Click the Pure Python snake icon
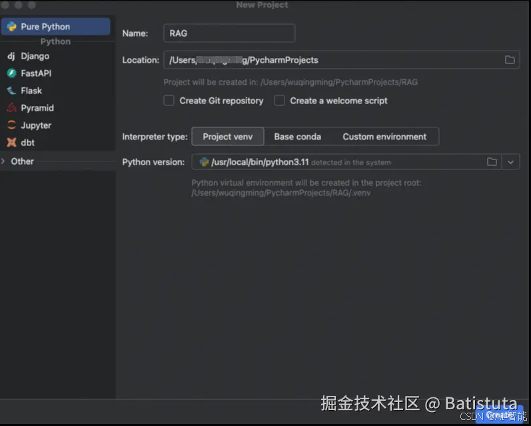Image resolution: width=531 pixels, height=426 pixels. [11, 27]
